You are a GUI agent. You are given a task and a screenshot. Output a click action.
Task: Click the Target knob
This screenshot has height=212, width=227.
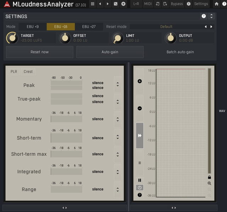pos(12,38)
